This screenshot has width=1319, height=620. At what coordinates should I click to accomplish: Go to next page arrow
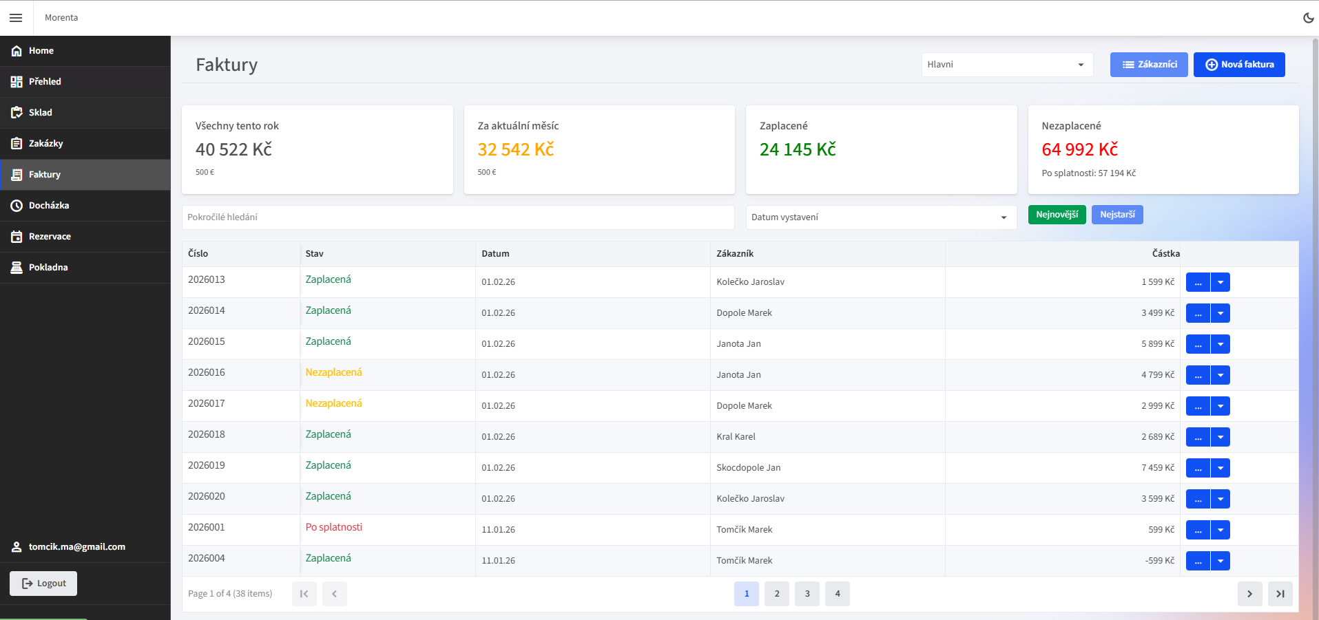[1249, 594]
